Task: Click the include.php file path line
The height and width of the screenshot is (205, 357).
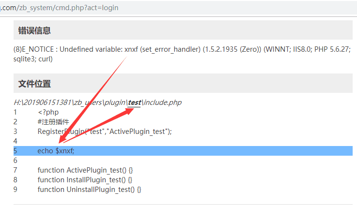Action: [98, 102]
